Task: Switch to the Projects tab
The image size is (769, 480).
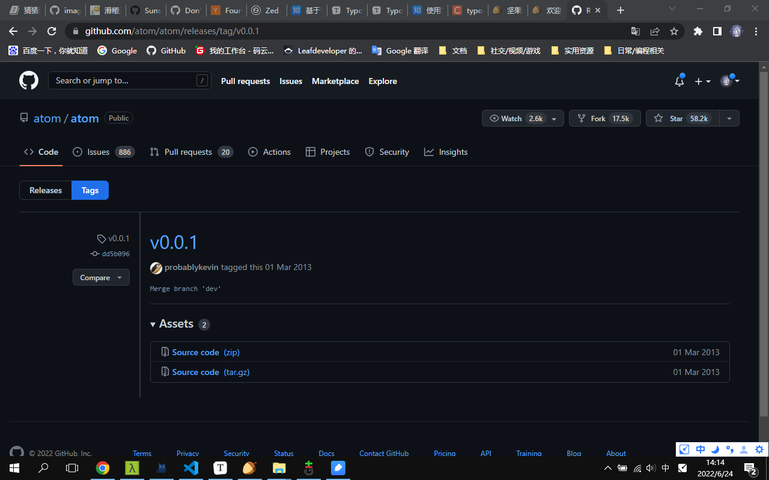Action: tap(328, 152)
